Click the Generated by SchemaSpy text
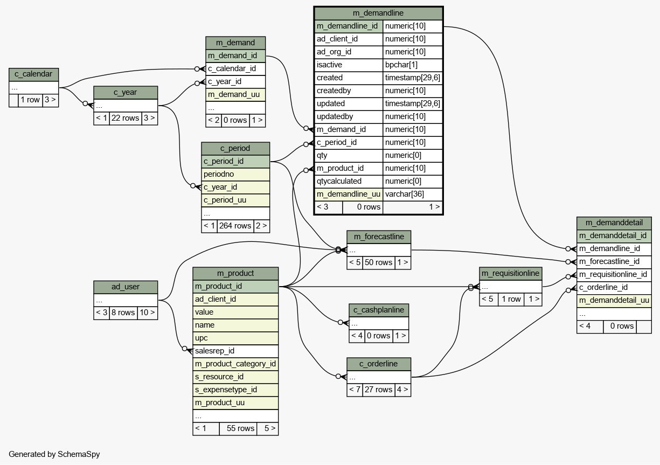 [x=54, y=454]
